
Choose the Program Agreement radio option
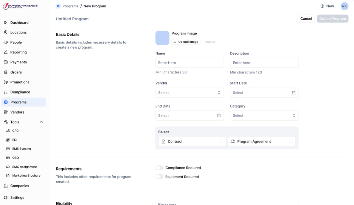[x=291, y=142]
